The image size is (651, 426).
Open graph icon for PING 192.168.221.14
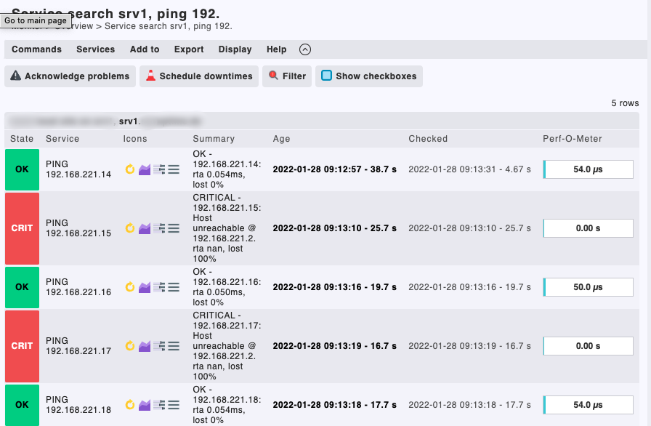pyautogui.click(x=145, y=169)
